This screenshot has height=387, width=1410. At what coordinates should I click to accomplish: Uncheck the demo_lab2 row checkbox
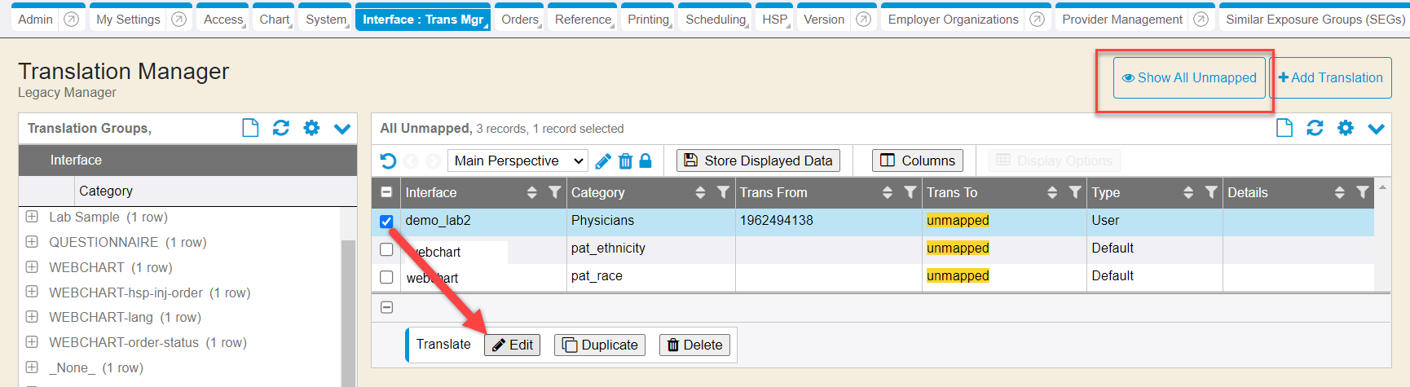pyautogui.click(x=386, y=221)
